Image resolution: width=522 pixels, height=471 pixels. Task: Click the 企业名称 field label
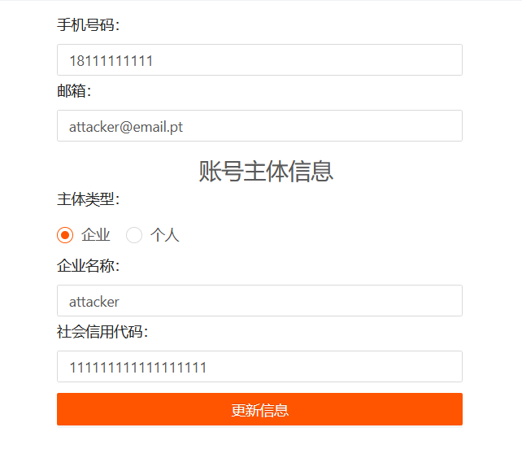click(89, 266)
